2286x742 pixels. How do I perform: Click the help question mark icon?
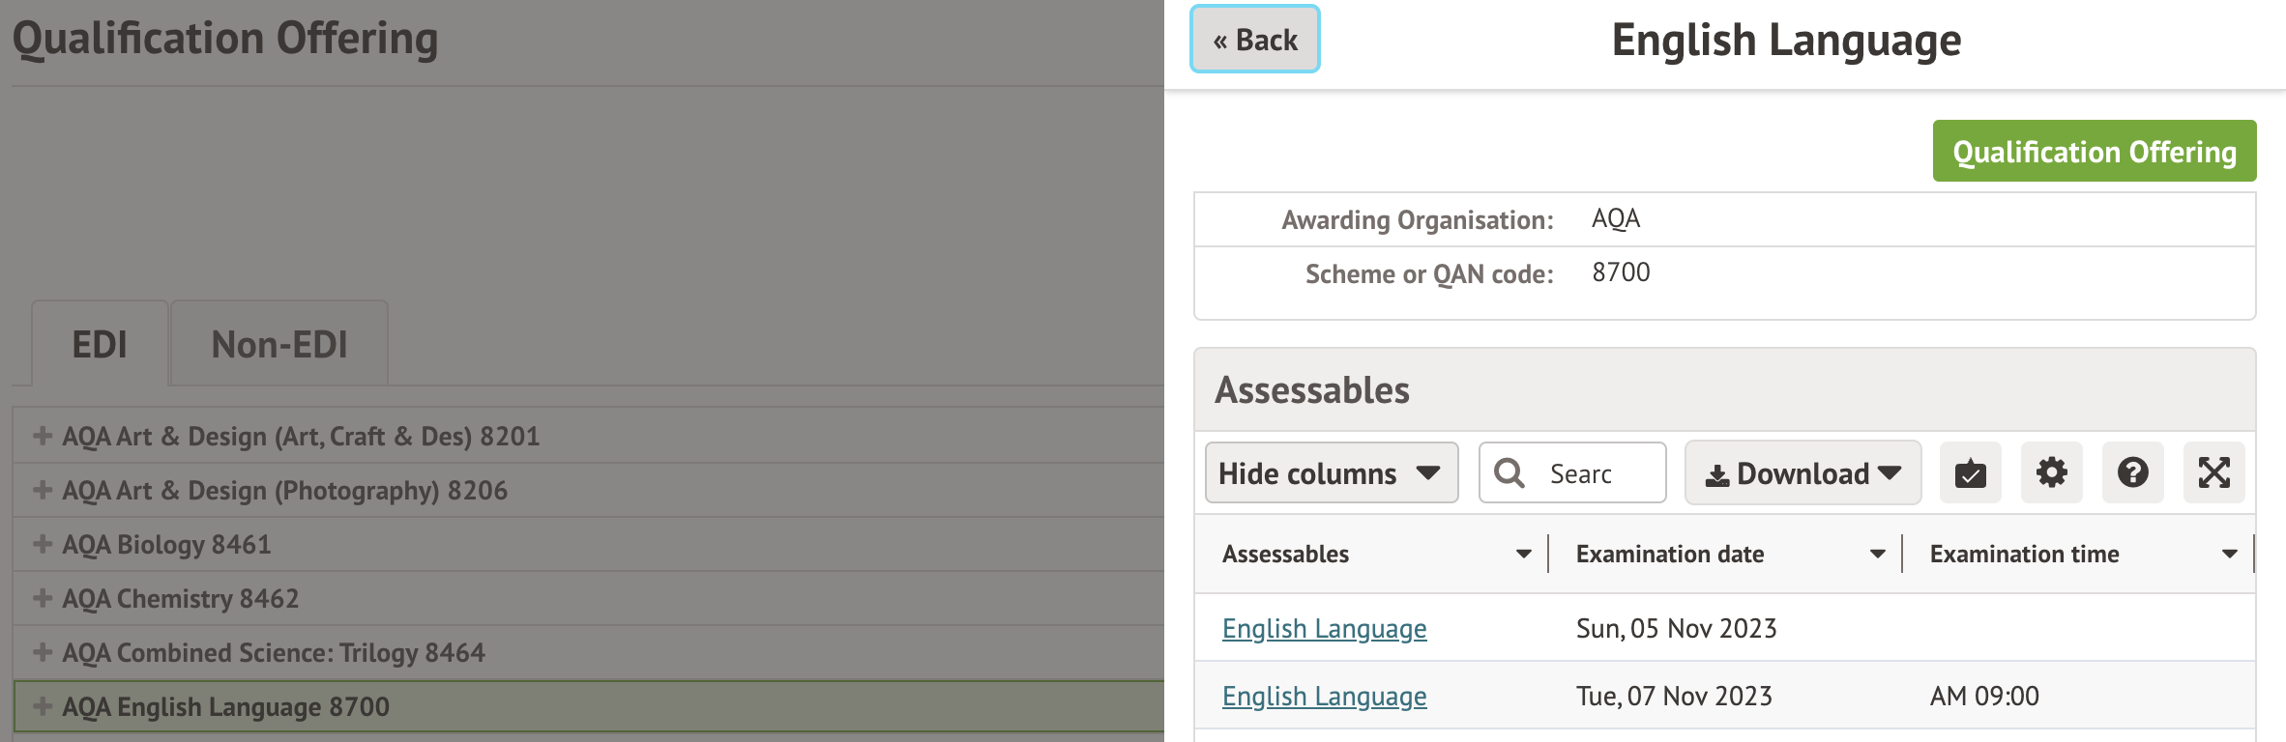(x=2132, y=473)
